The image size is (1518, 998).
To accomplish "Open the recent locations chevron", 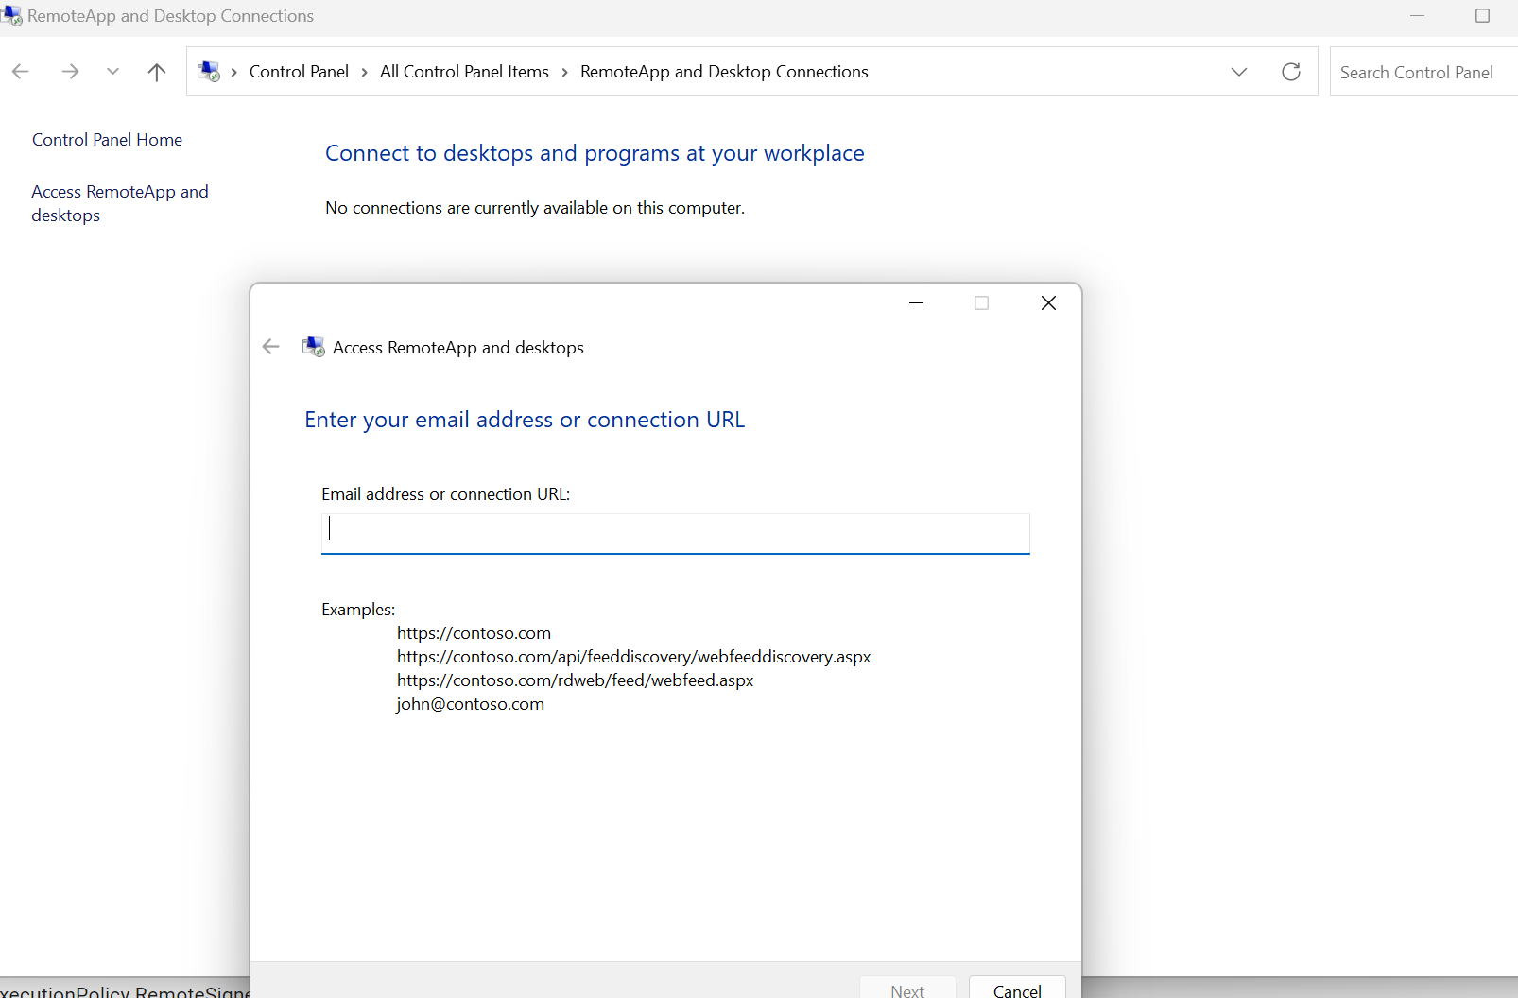I will [x=112, y=72].
